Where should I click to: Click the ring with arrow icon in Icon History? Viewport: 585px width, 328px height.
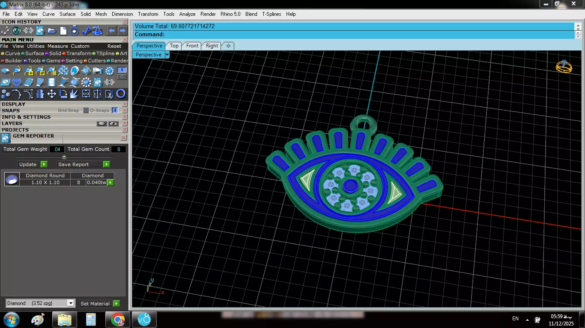tap(75, 31)
